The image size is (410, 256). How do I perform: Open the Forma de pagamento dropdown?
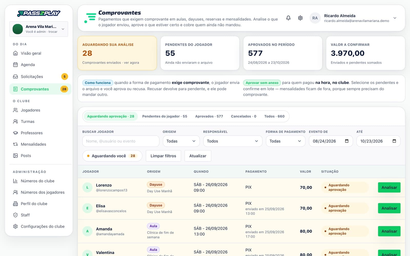click(x=285, y=141)
